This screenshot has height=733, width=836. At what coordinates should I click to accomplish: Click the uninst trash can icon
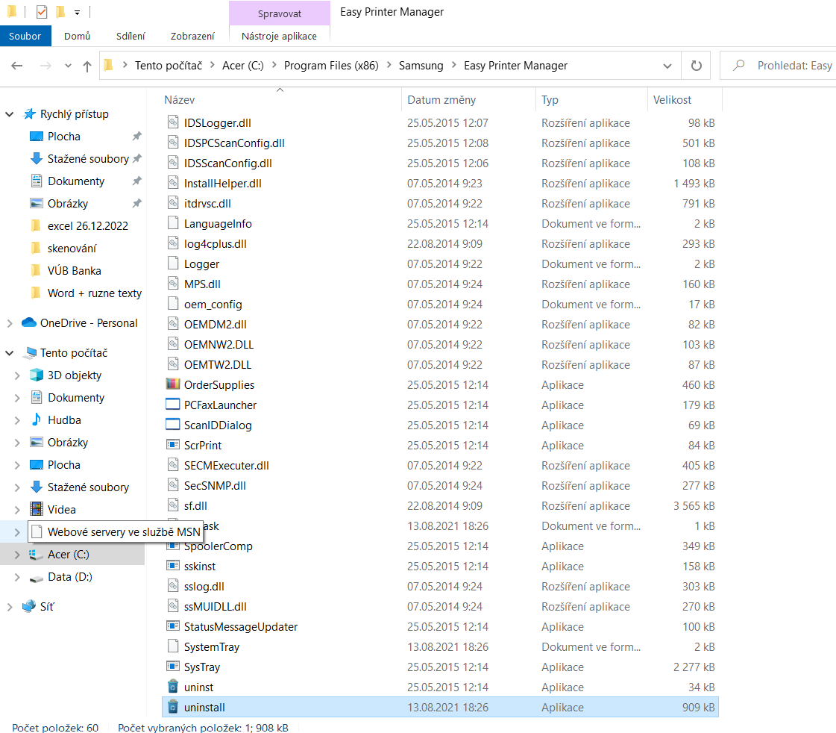173,687
